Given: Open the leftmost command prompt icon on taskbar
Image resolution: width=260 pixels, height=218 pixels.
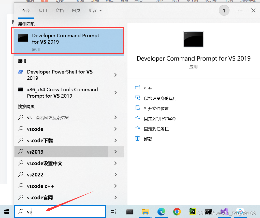Looking at the screenshot, I should pyautogui.click(x=129, y=211).
